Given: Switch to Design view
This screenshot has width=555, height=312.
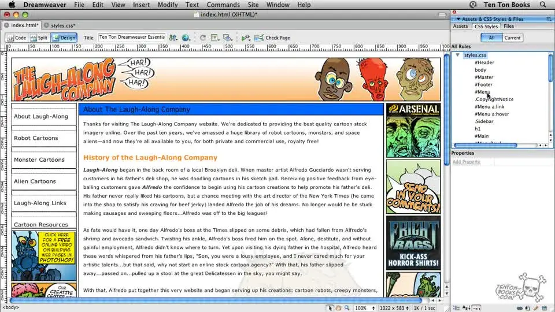Looking at the screenshot, I should pos(64,38).
